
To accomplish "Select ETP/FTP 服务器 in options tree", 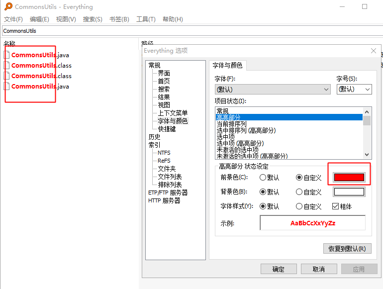I will [x=168, y=193].
